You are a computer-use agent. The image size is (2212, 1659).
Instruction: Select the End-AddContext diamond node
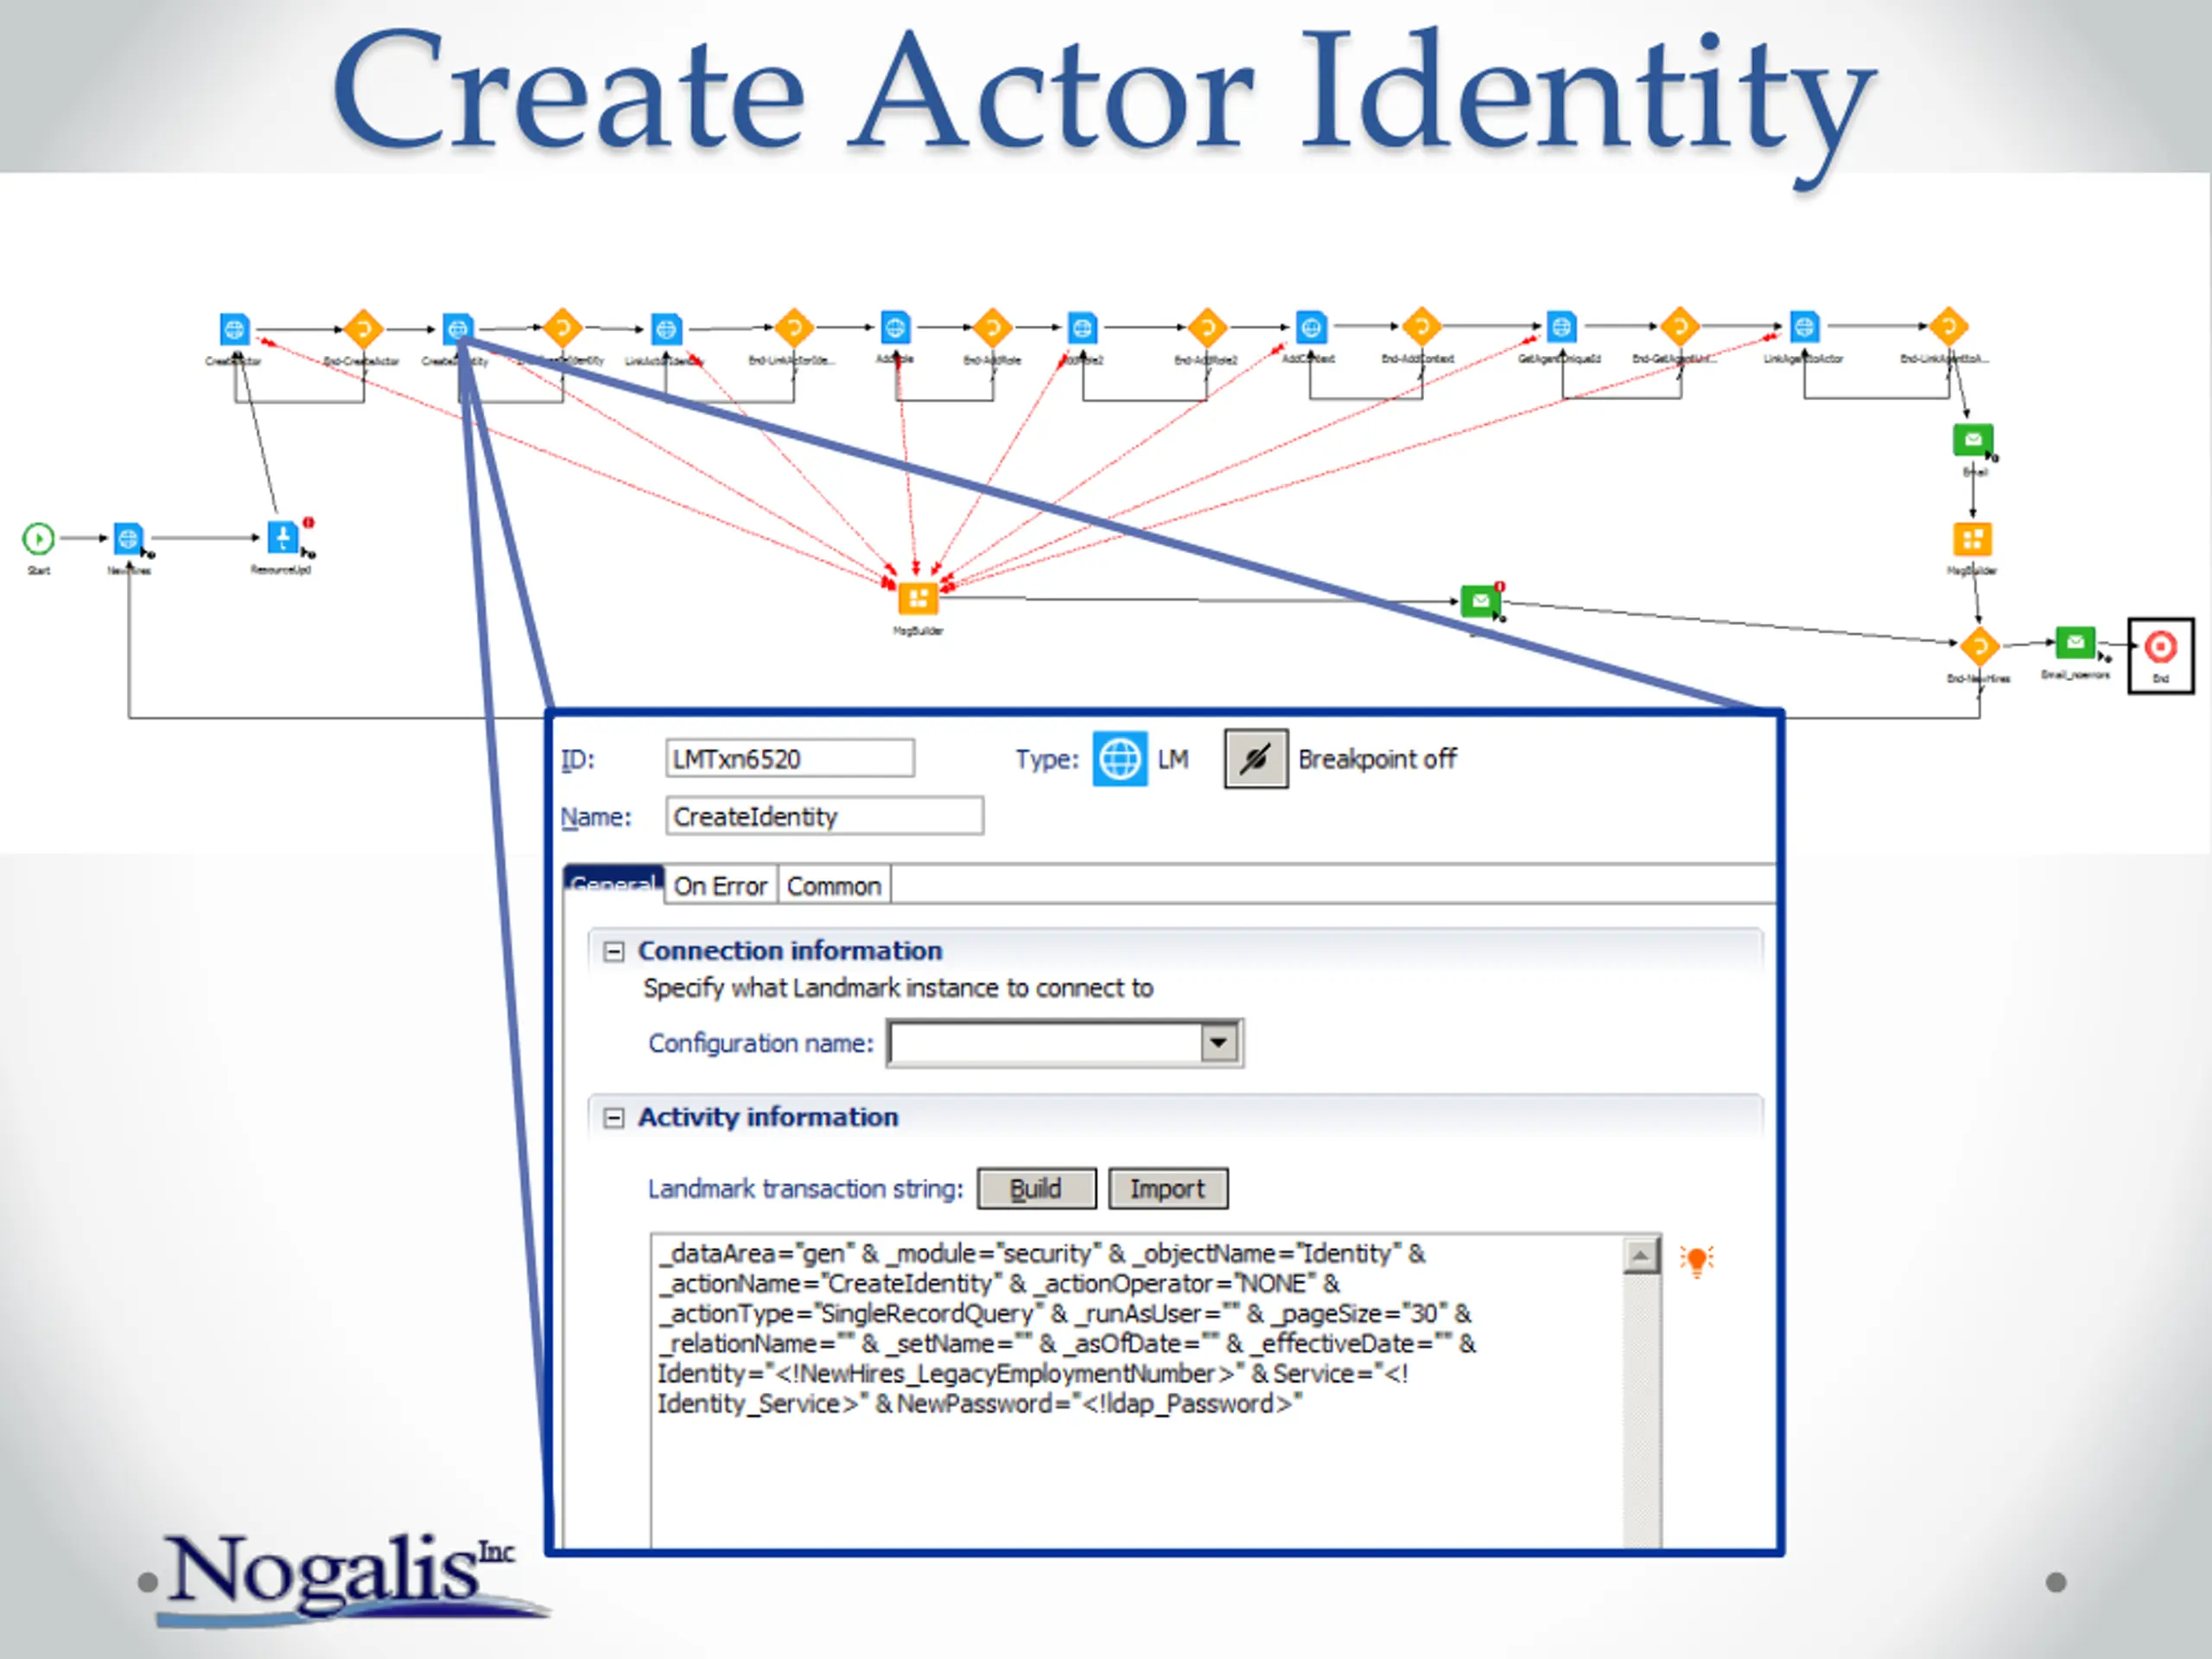click(1421, 326)
